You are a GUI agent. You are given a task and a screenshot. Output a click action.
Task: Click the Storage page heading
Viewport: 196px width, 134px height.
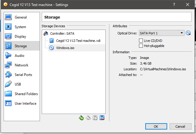52,17
